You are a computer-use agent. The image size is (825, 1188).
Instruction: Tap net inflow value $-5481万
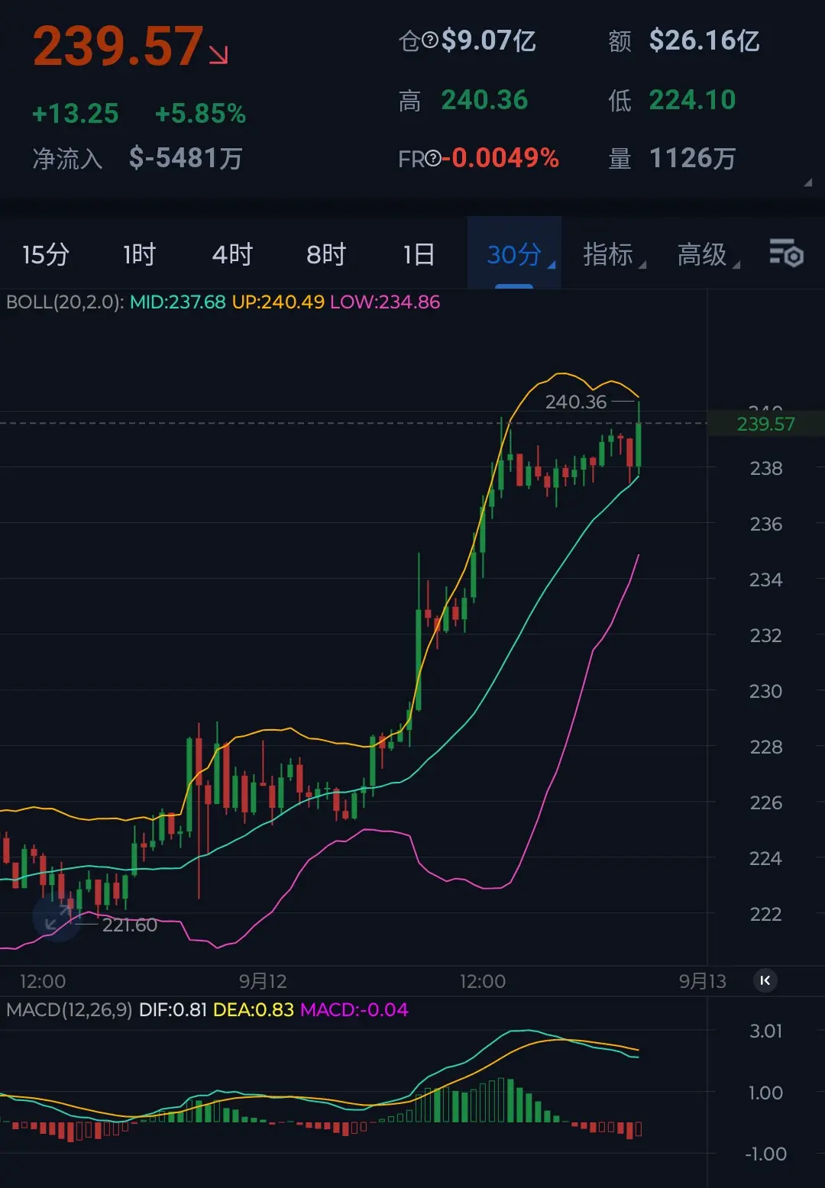tap(186, 158)
